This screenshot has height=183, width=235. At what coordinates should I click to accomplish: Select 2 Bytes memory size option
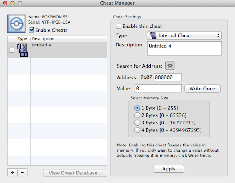[137, 115]
